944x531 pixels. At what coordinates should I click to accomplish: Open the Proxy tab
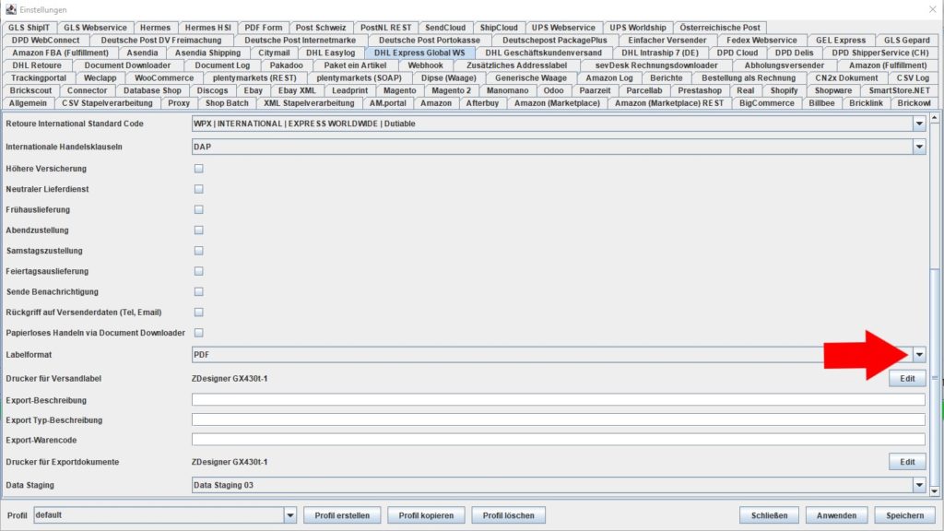pyautogui.click(x=179, y=103)
